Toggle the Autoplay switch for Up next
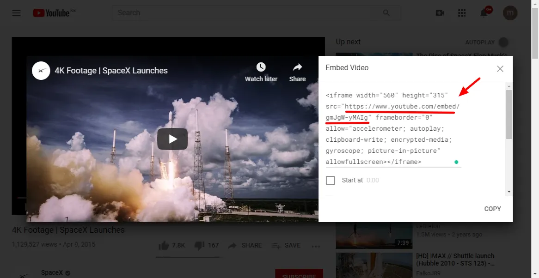This screenshot has height=278, width=539. [x=503, y=42]
